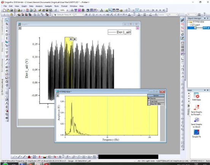Click the line plot button in the bottom toolbar
This screenshot has width=210, height=165.
click(14, 157)
